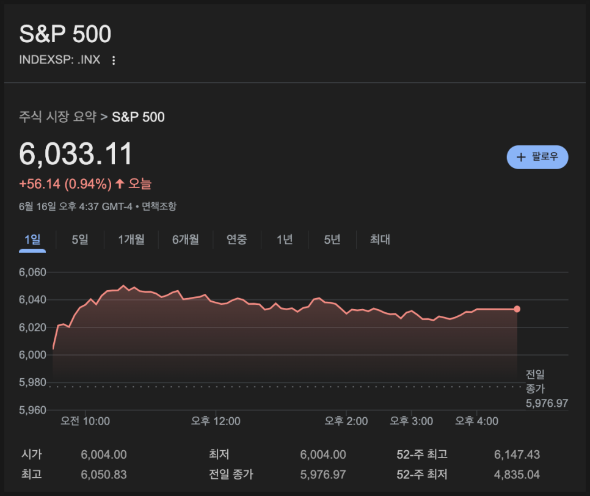The height and width of the screenshot is (496, 590).
Task: Switch to the 6개월 chart range tab
Action: coord(186,239)
